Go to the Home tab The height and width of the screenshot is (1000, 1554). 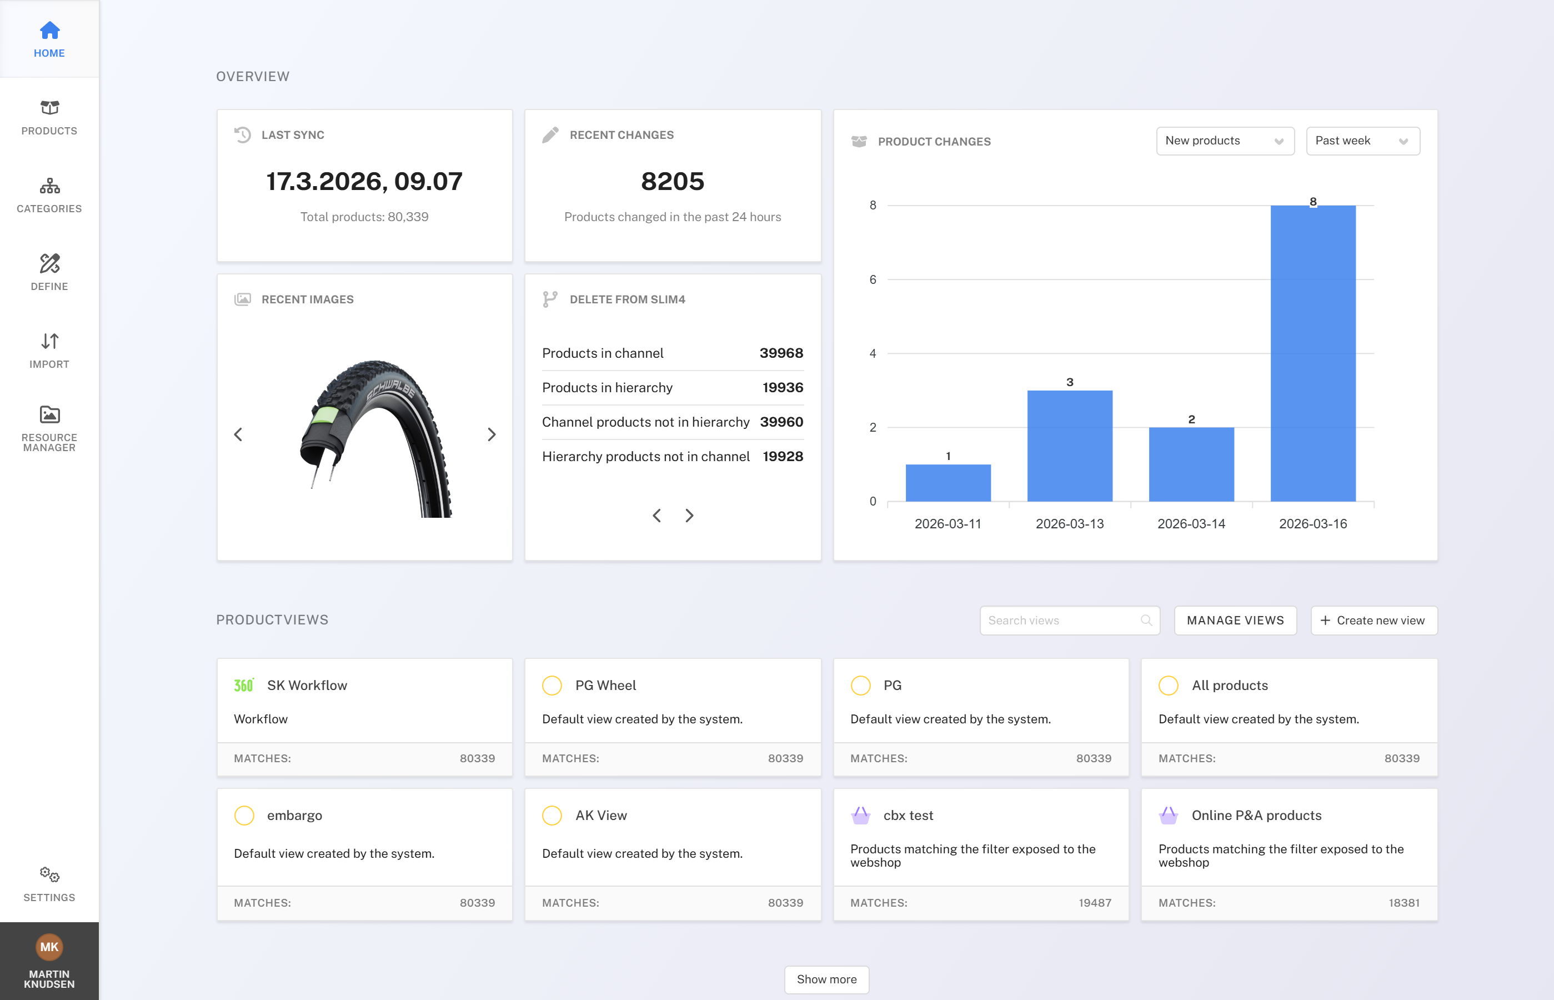(x=49, y=39)
